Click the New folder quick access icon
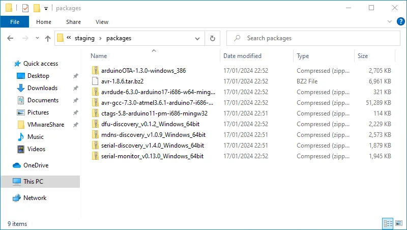This screenshot has height=230, width=407. [x=37, y=8]
